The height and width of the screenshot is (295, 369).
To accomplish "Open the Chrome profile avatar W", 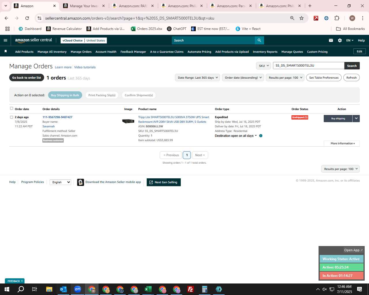I will (352, 18).
